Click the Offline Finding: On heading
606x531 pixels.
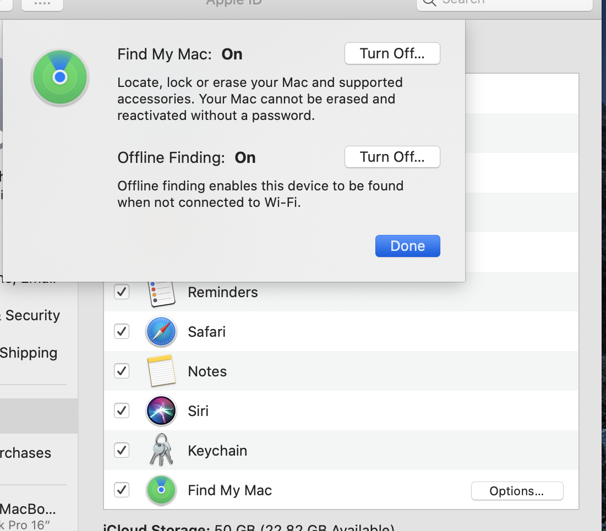click(x=186, y=158)
